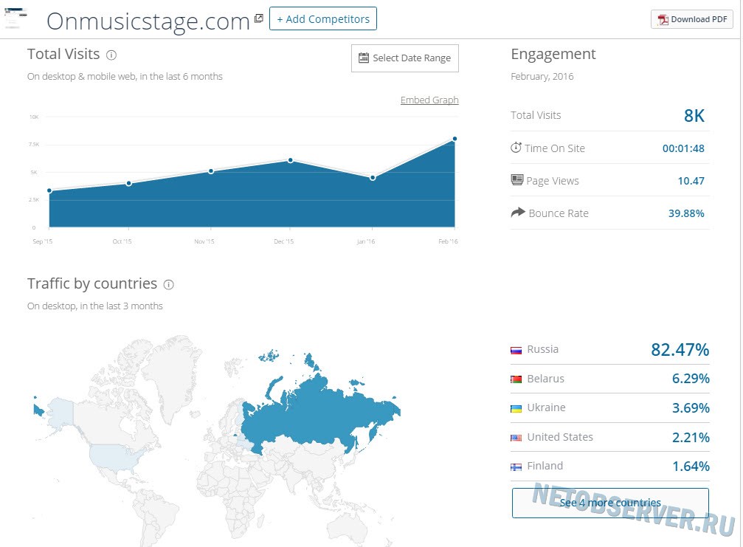Click the Belarus country label

(545, 379)
